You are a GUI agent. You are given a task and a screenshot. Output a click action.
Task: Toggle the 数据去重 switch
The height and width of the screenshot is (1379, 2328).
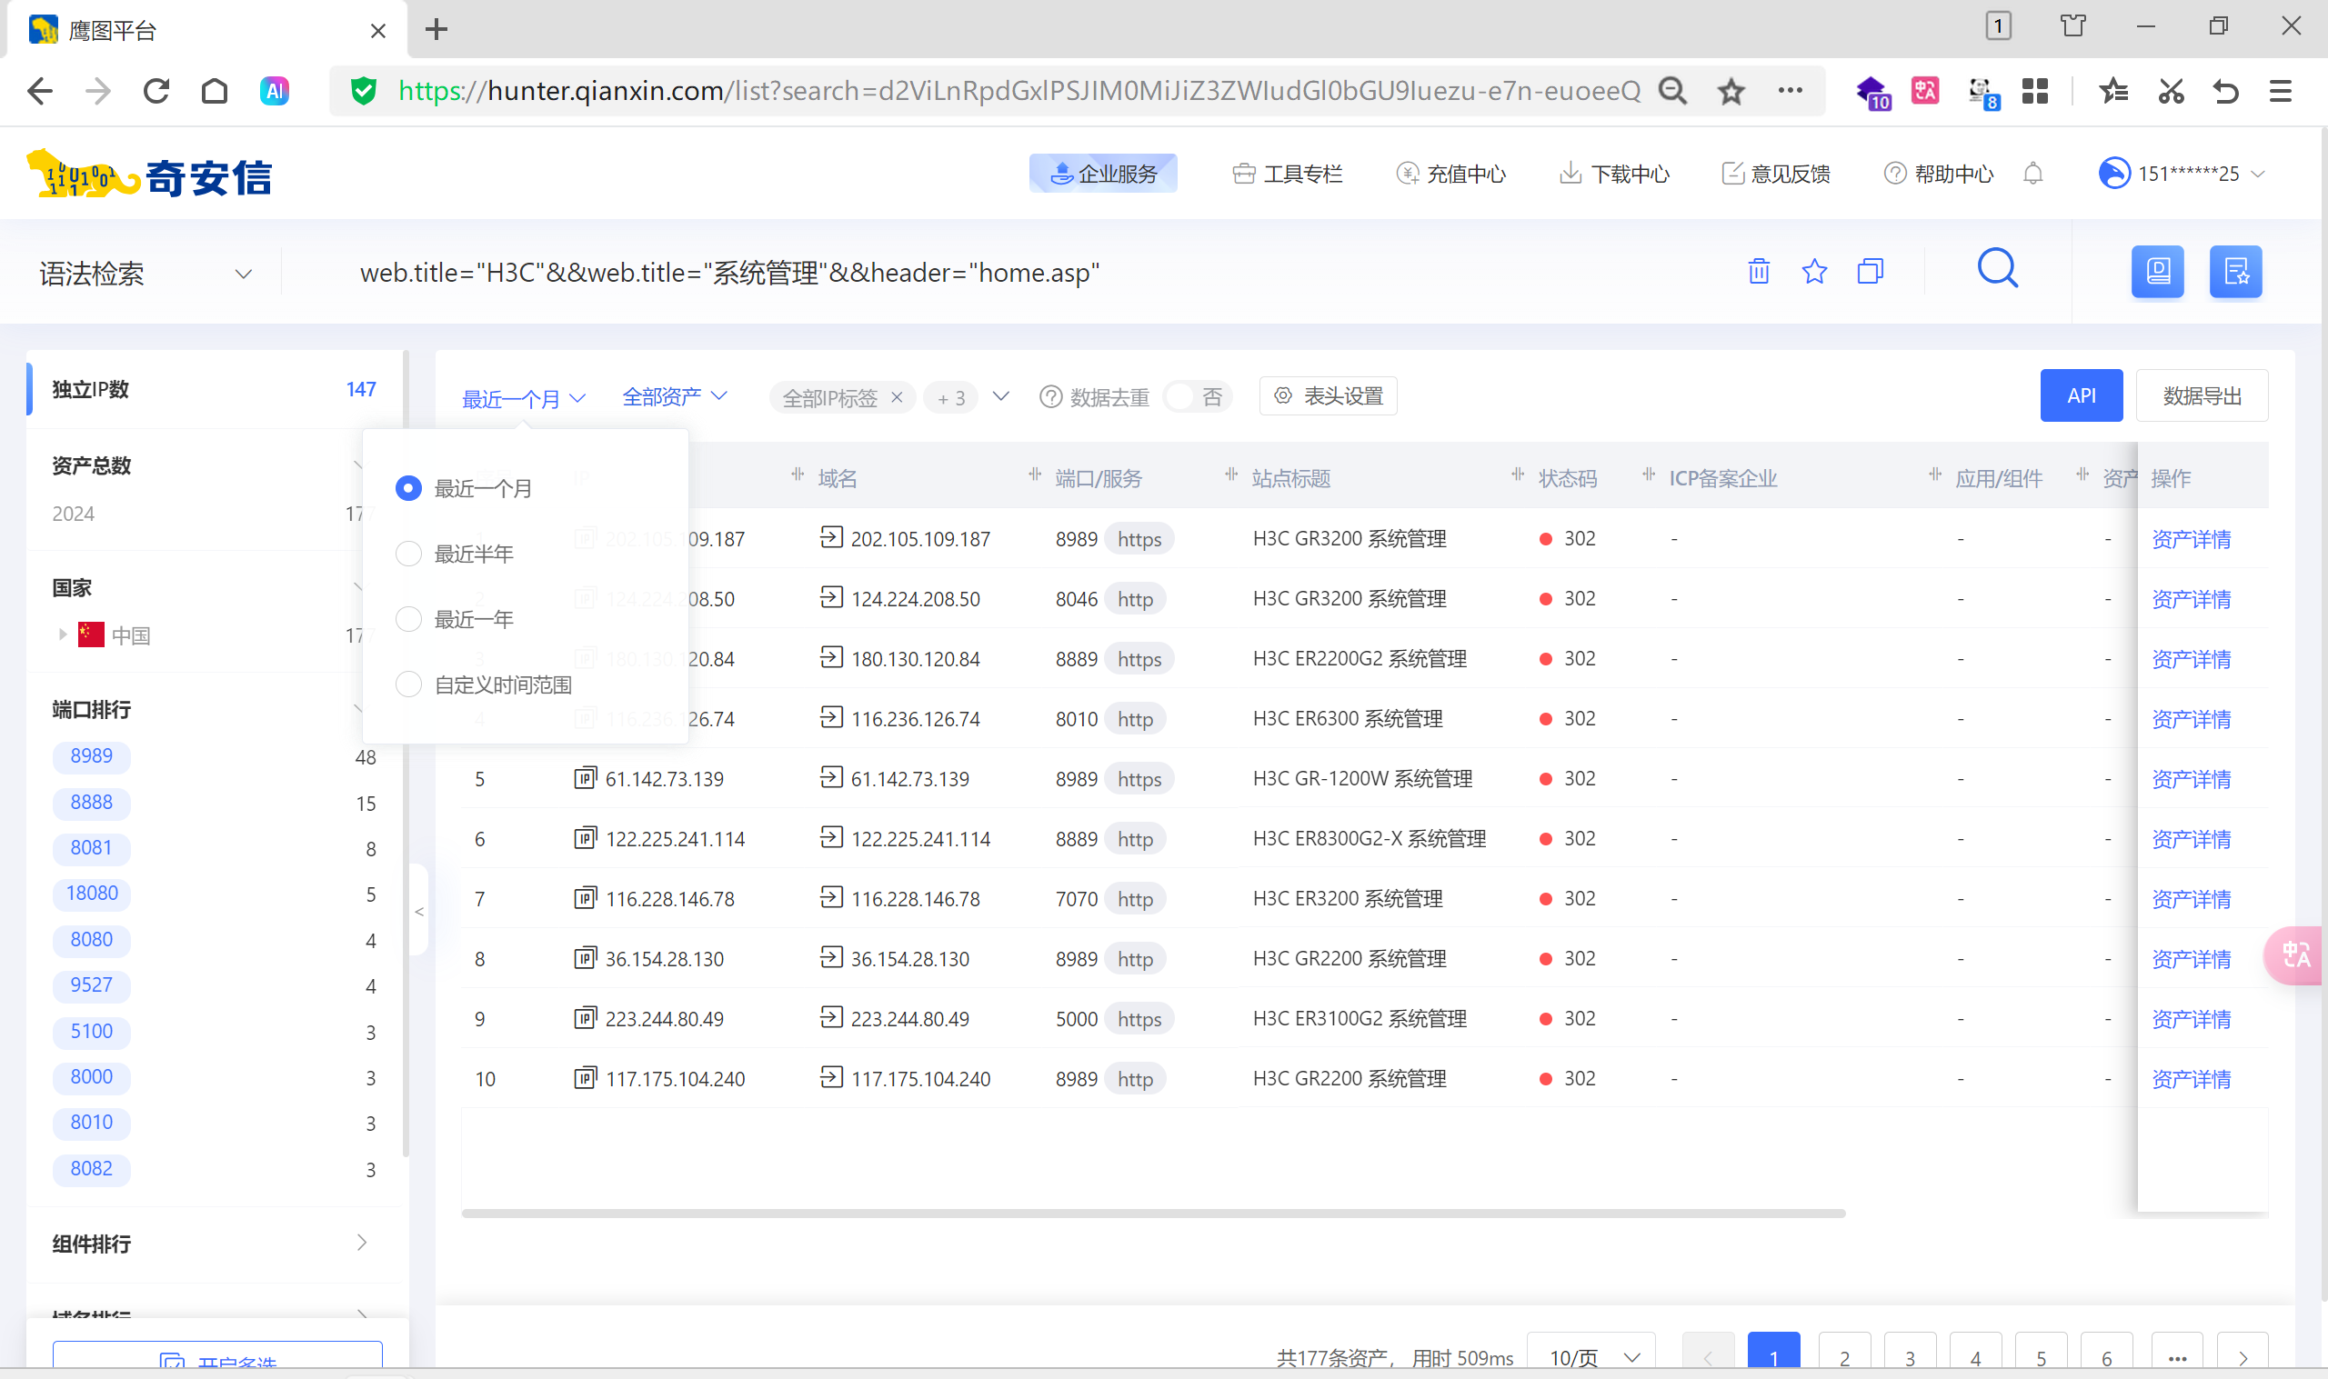pos(1197,396)
